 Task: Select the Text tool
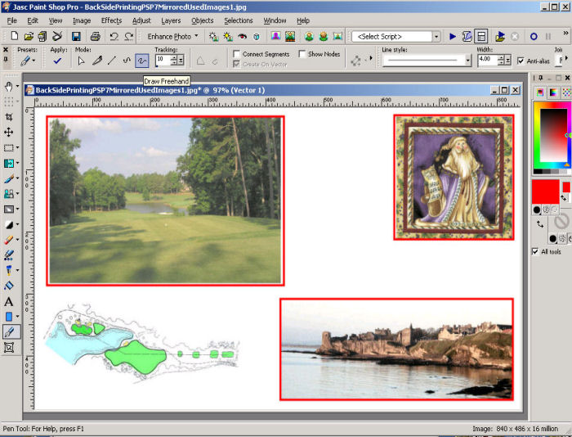[9, 301]
